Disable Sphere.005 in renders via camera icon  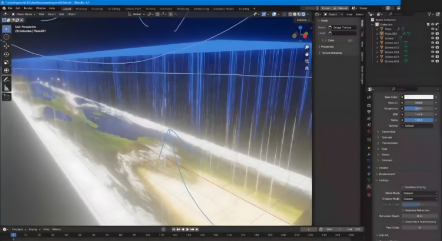[x=437, y=61]
